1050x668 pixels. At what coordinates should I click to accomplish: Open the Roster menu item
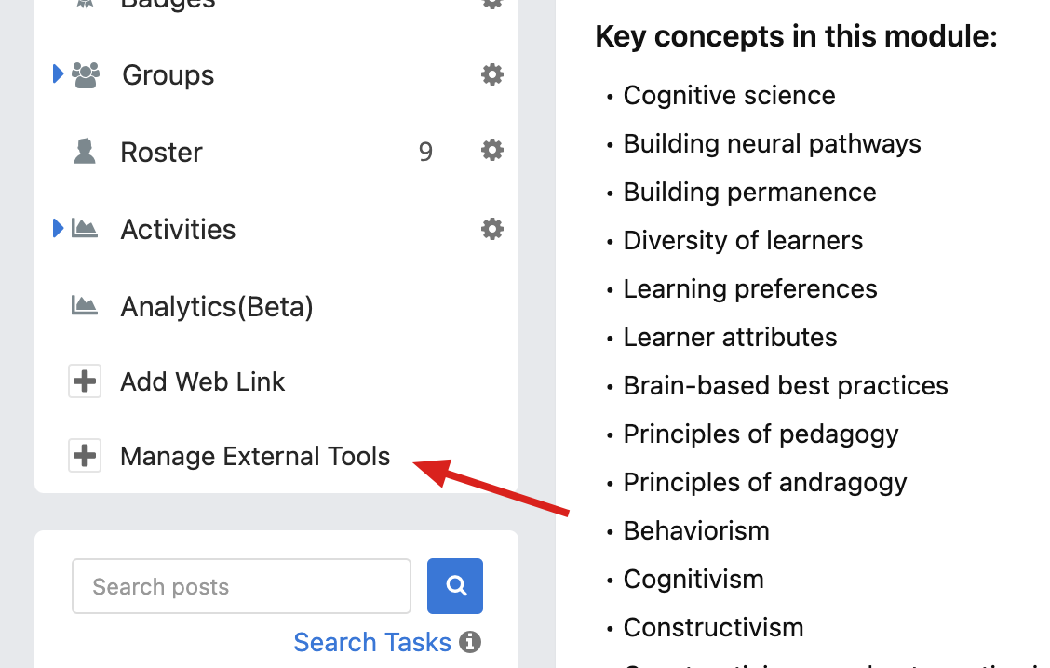161,153
